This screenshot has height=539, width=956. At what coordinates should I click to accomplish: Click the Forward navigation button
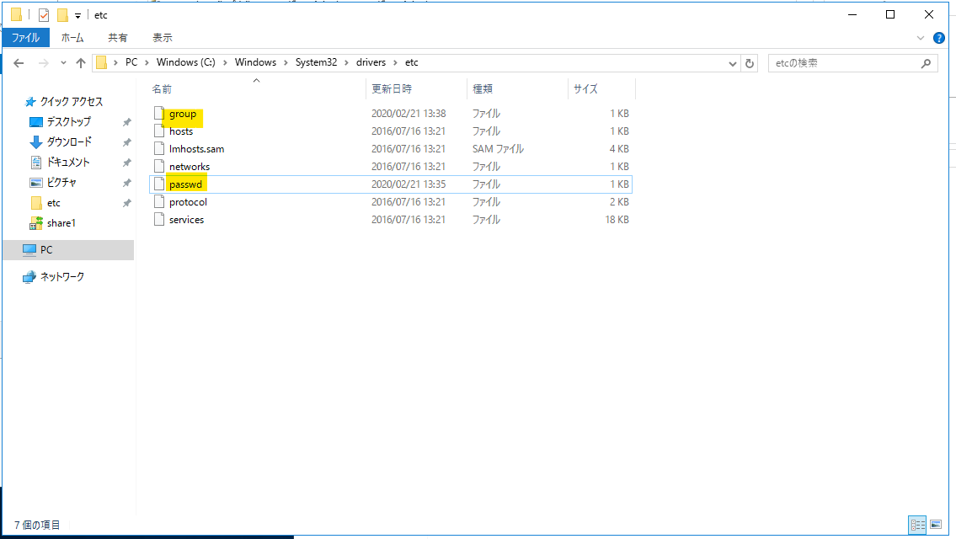pyautogui.click(x=39, y=62)
